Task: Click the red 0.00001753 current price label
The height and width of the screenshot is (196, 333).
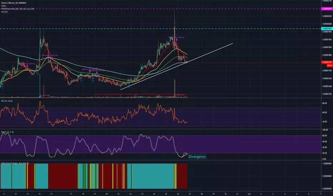Action: (x=327, y=62)
